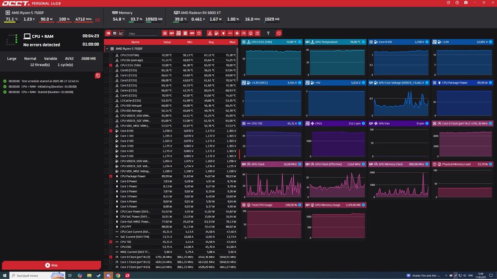The image size is (497, 279).
Task: Uncheck CPU CCD1 (Tdie) graph checkbox
Action: pyautogui.click(x=111, y=65)
